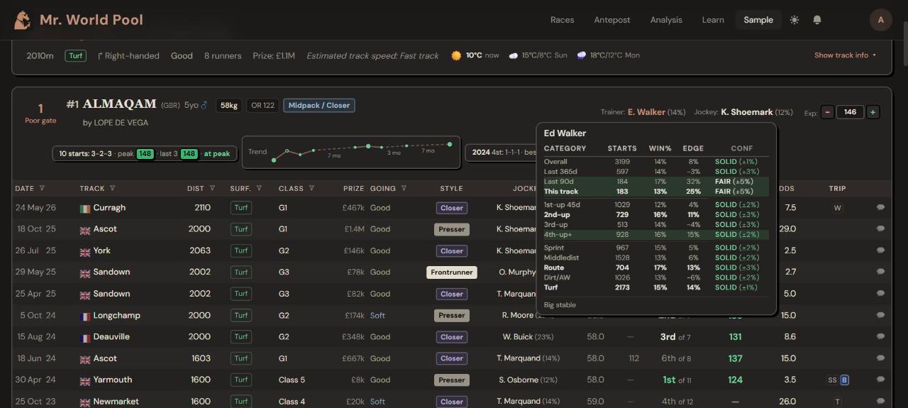908x408 pixels.
Task: Decrease Exp value with minus button
Action: (827, 112)
